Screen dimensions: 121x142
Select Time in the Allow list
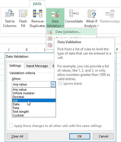(x=34, y=108)
